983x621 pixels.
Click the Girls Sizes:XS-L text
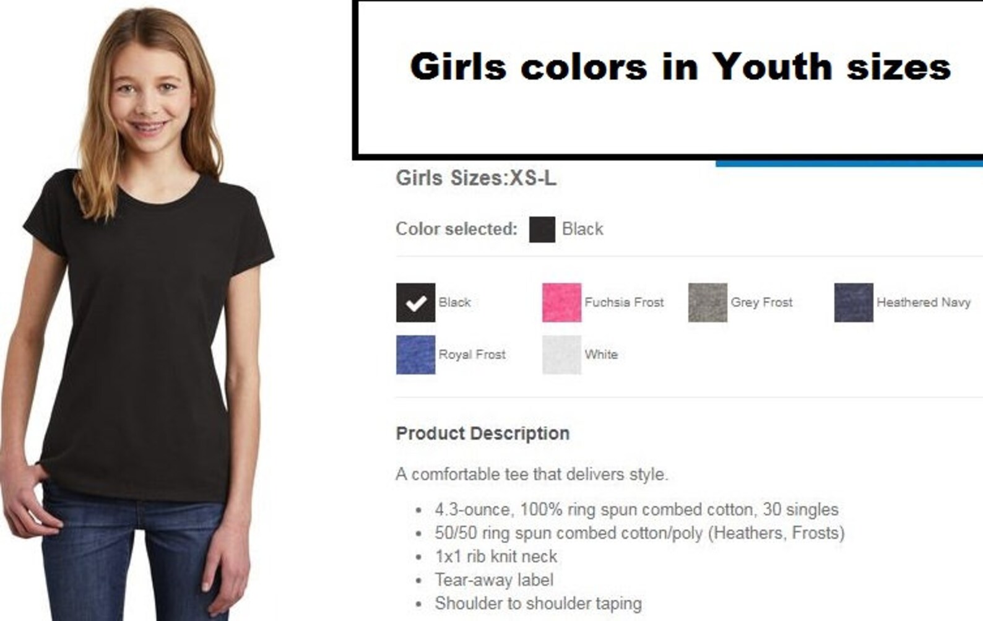point(475,178)
